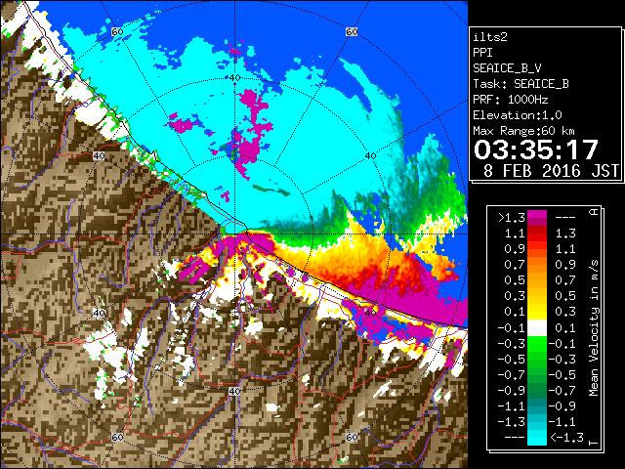Viewport: 625px width, 469px height.
Task: Click the cyan bottom band of color scale
Action: [x=536, y=438]
